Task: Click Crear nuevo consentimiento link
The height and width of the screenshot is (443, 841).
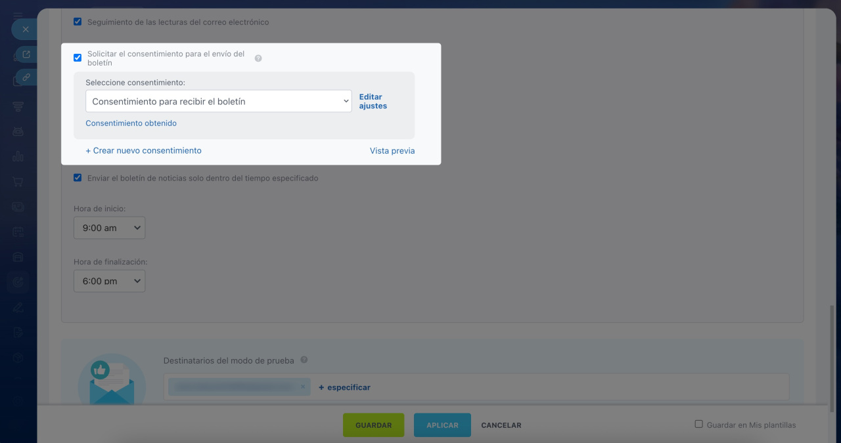Action: [143, 150]
